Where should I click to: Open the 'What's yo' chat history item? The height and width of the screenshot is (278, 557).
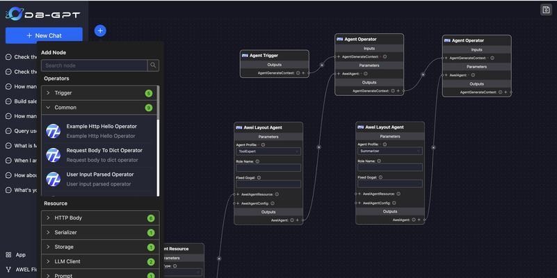(x=22, y=190)
